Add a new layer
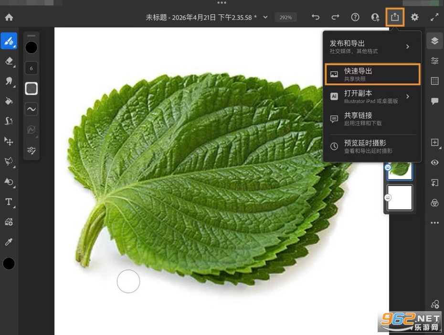 pos(434,142)
